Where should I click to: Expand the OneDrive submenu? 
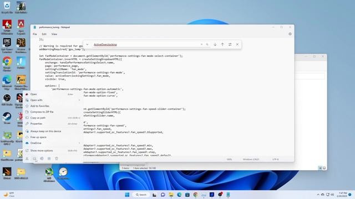point(79,143)
